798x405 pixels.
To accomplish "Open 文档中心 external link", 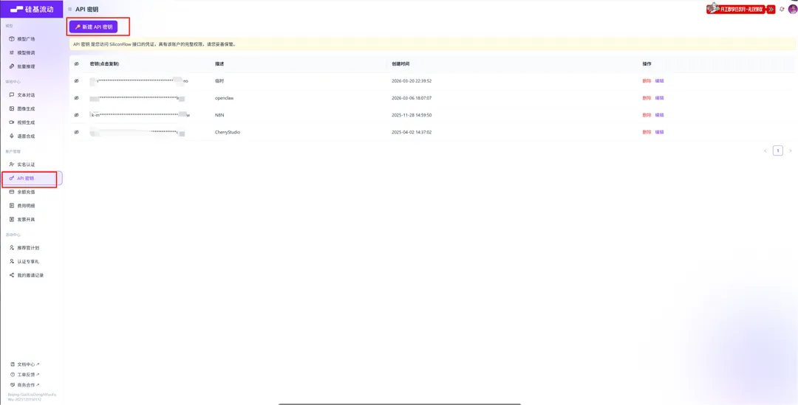I will point(25,364).
